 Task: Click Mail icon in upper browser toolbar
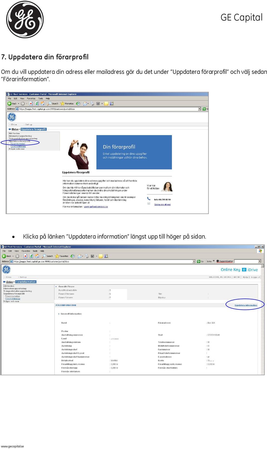coord(85,104)
